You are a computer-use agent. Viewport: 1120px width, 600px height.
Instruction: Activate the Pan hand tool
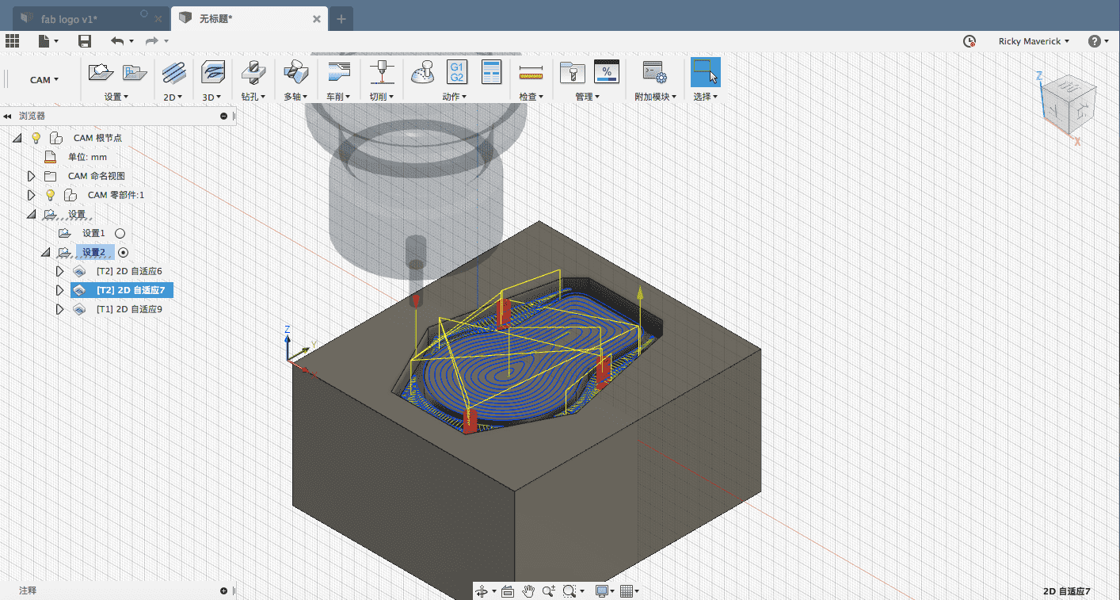[528, 591]
